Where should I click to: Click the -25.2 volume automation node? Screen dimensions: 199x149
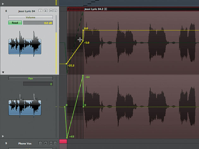[66, 64]
